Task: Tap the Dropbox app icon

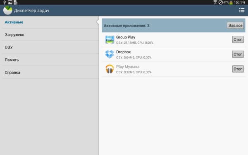Action: (110, 54)
